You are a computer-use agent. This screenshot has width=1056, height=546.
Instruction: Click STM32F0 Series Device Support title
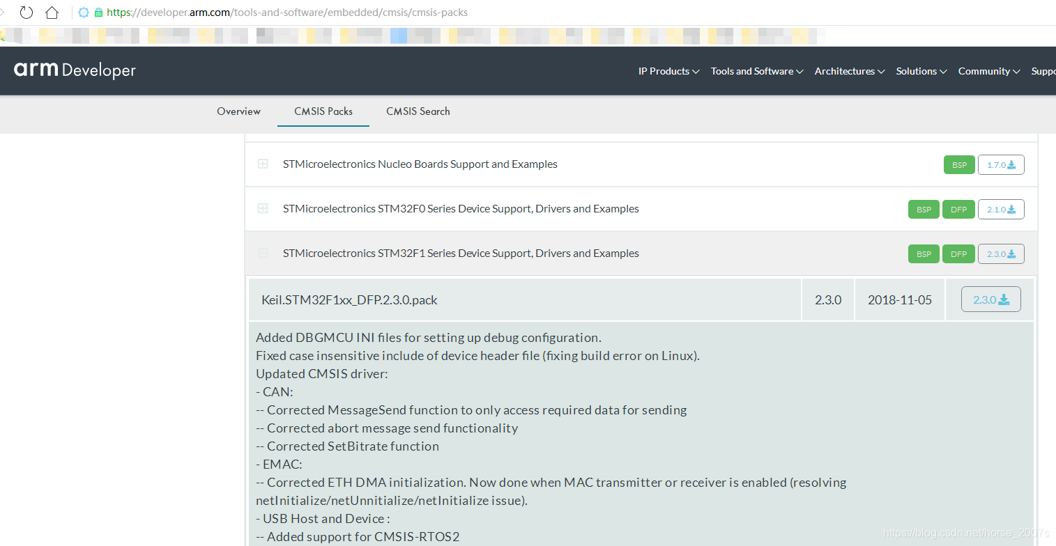(461, 209)
